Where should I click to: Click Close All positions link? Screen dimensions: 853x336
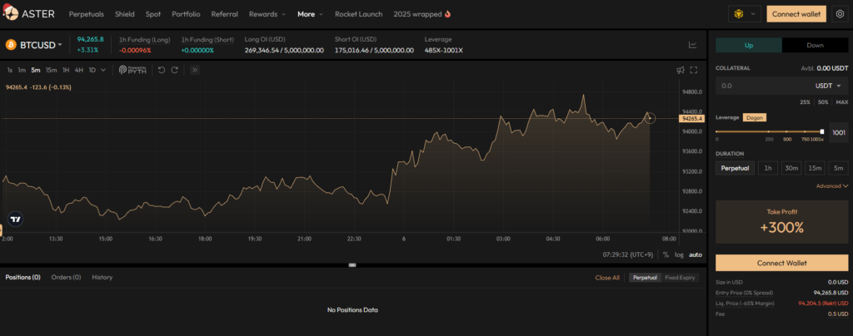607,278
